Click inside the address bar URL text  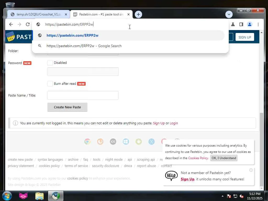pyautogui.click(x=69, y=24)
